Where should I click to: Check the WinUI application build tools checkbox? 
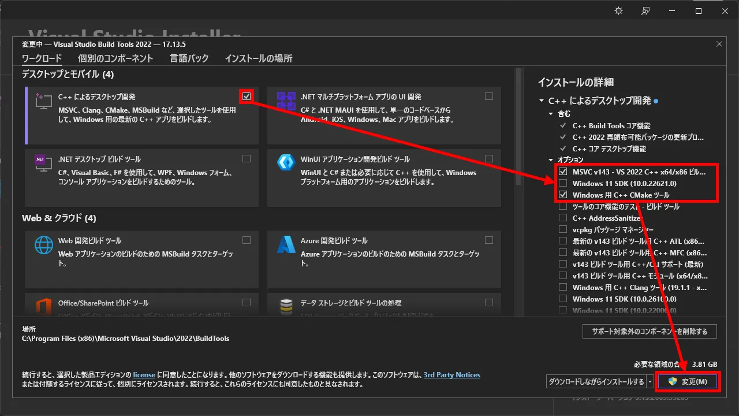click(x=489, y=158)
